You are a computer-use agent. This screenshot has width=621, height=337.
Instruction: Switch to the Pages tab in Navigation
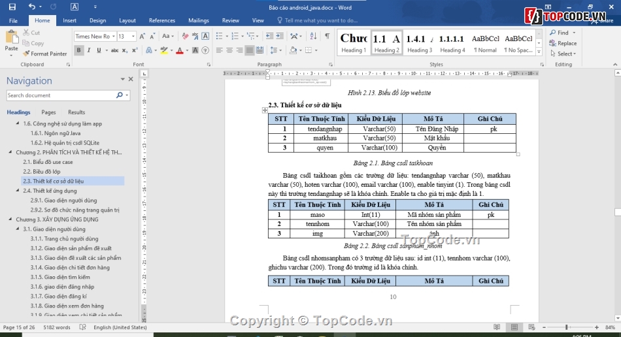[48, 112]
